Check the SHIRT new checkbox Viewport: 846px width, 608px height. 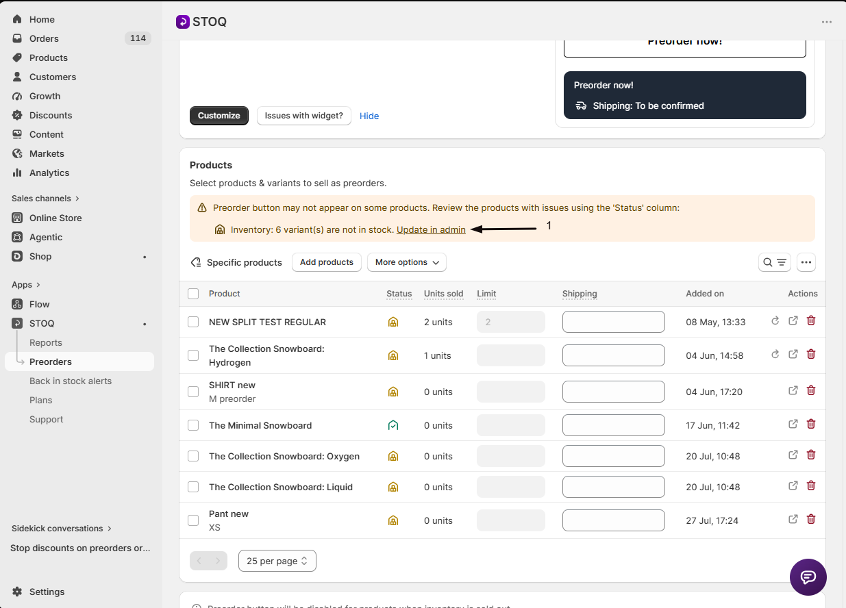pyautogui.click(x=193, y=392)
